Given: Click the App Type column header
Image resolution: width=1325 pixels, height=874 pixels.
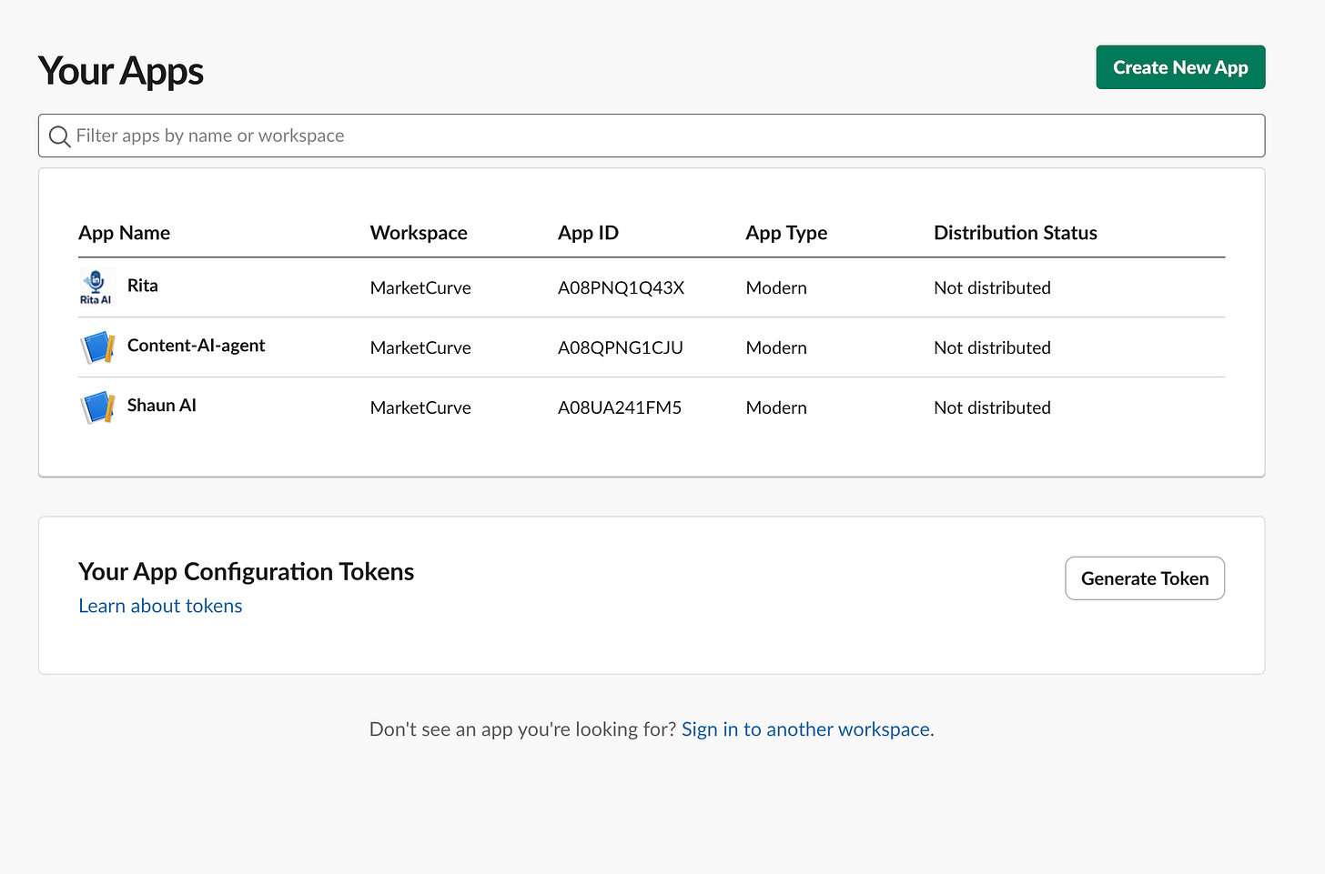Looking at the screenshot, I should click(x=786, y=233).
